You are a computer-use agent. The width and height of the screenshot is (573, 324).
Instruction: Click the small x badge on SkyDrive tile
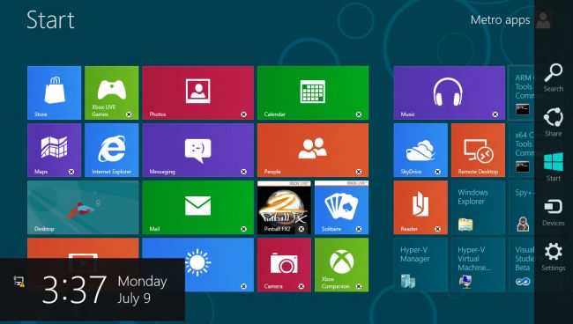pyautogui.click(x=438, y=172)
